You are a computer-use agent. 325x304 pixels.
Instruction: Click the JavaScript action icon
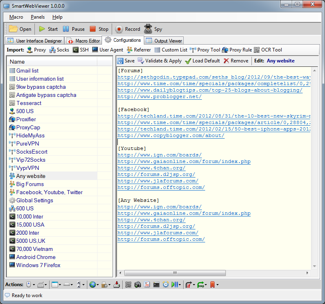pos(147,285)
